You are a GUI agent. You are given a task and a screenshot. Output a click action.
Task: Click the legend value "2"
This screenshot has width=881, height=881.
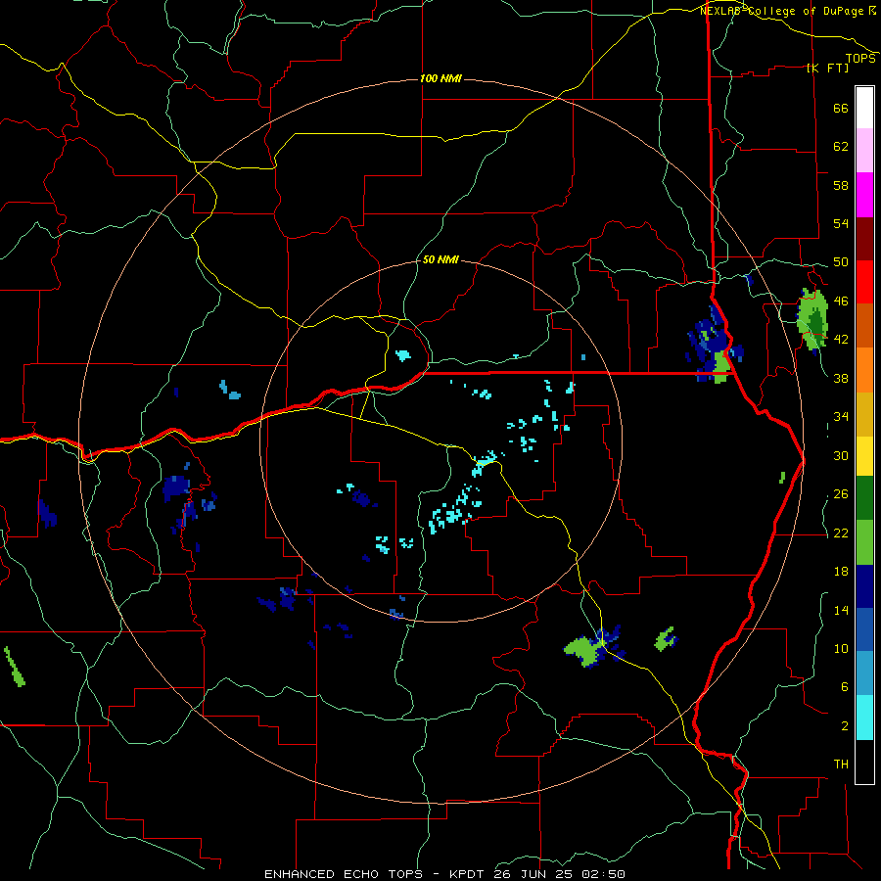tap(845, 726)
